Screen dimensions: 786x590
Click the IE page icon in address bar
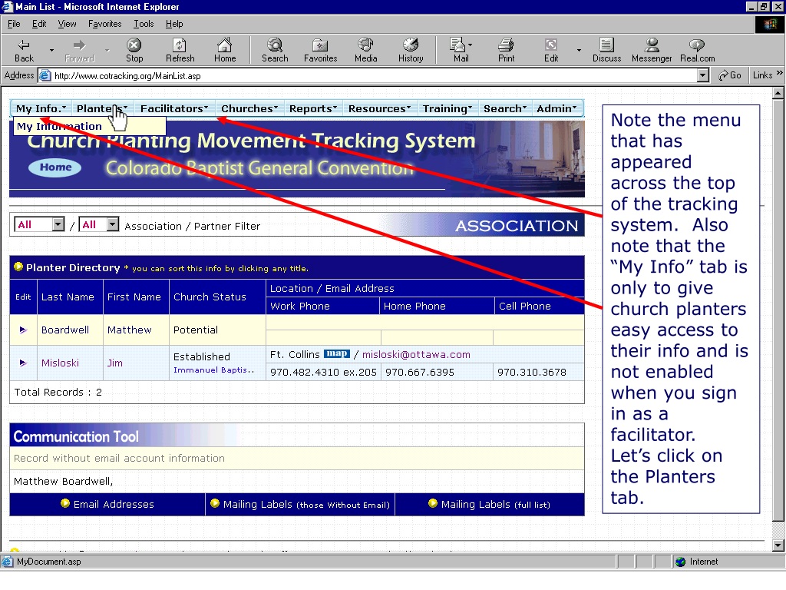point(45,76)
